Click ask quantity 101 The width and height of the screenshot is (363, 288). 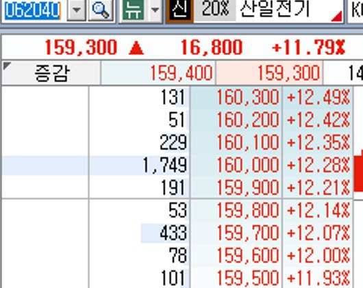point(173,278)
